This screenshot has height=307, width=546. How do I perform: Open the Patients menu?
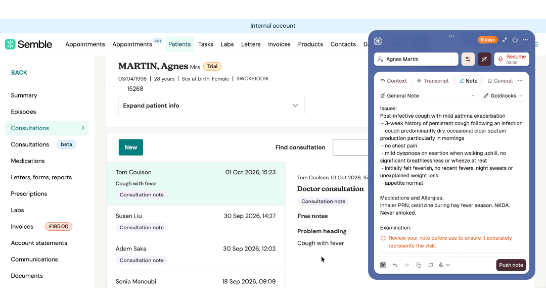179,44
